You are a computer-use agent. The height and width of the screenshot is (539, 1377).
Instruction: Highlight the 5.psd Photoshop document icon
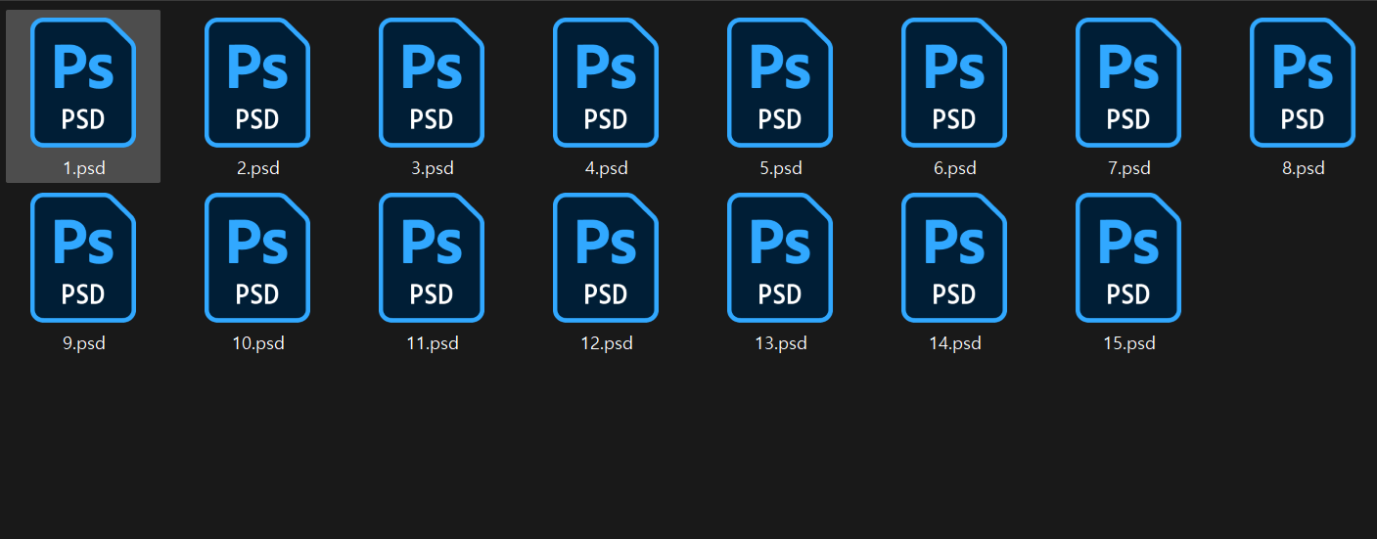tap(780, 82)
